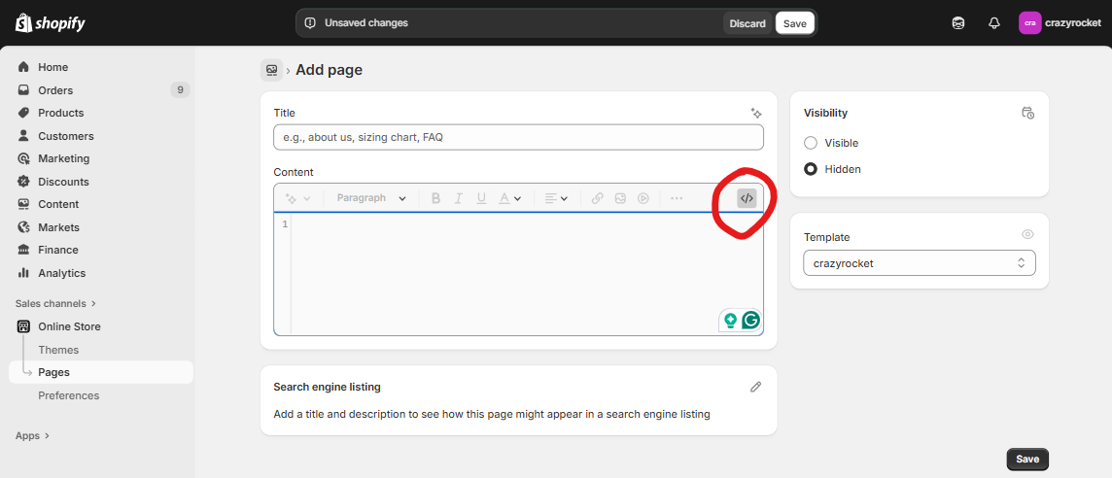Click the schedule visibility calendar icon
Image resolution: width=1112 pixels, height=478 pixels.
[1027, 113]
